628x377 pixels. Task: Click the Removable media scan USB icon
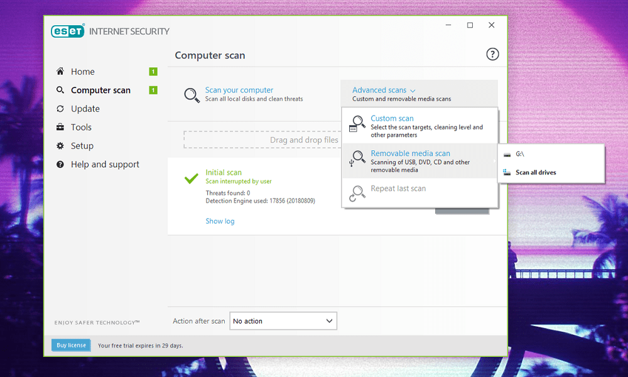tap(357, 158)
